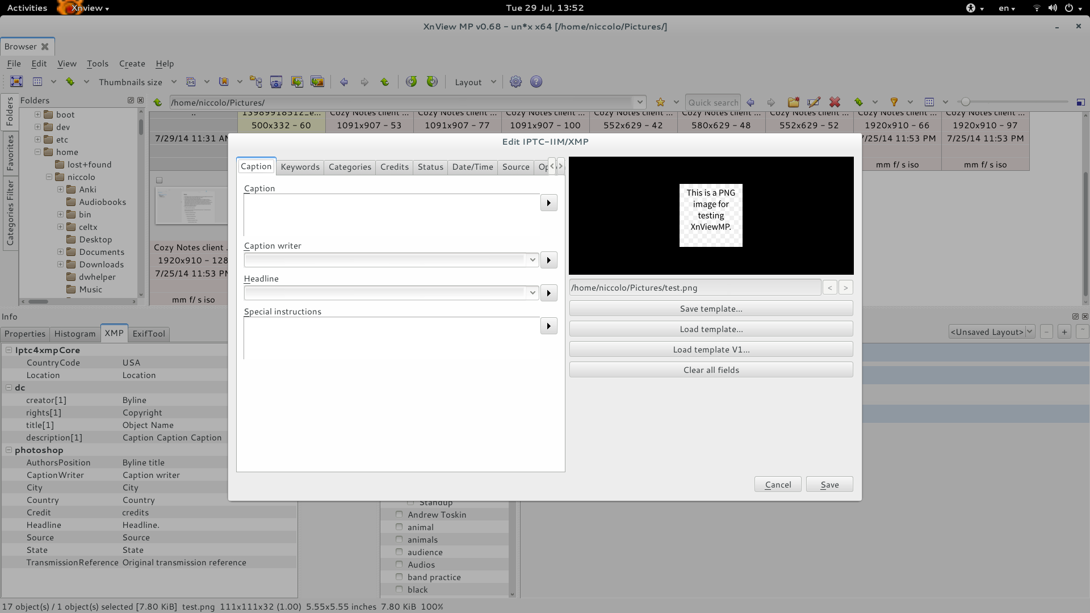1090x613 pixels.
Task: Click the Clear all fields button
Action: (711, 370)
